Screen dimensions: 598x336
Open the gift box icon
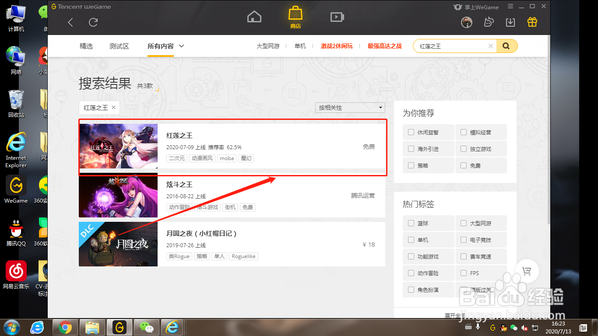(532, 22)
